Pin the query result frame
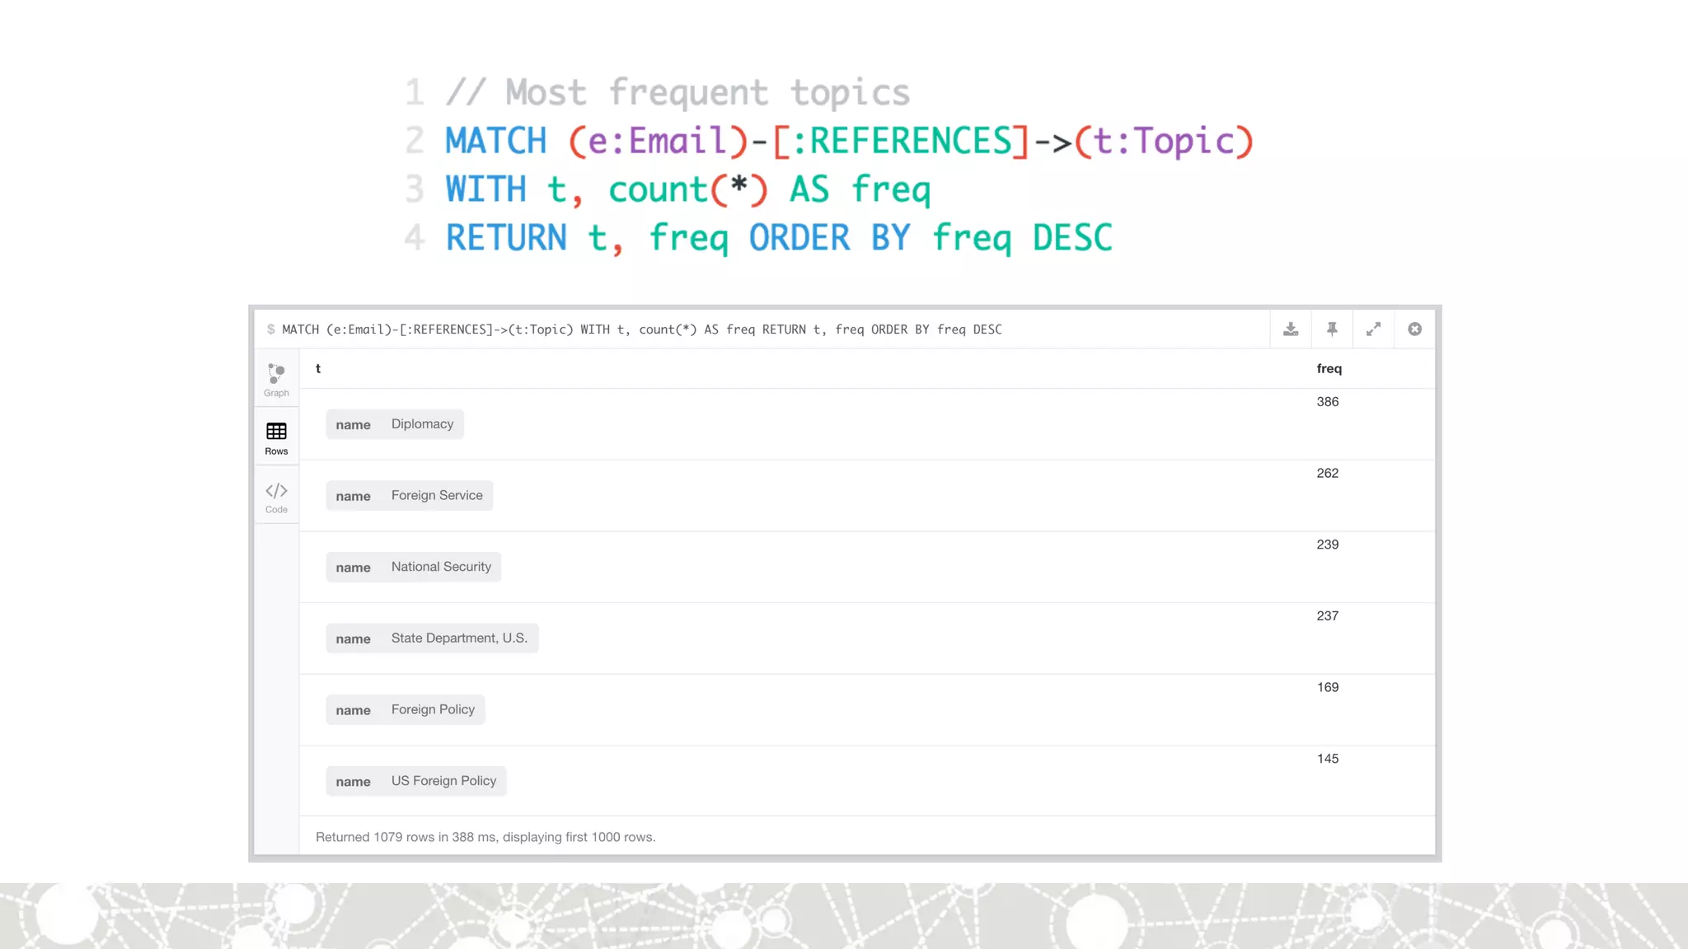The image size is (1688, 949). [x=1332, y=330]
